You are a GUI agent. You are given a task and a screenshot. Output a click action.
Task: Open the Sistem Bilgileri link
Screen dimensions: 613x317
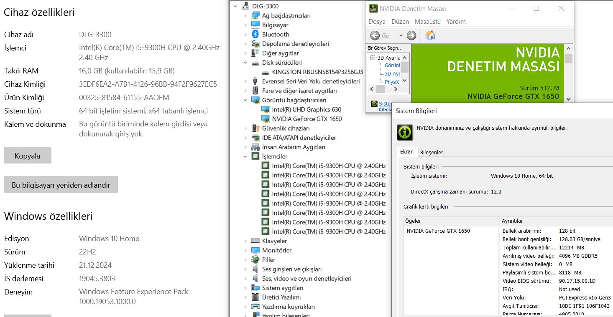click(x=386, y=103)
